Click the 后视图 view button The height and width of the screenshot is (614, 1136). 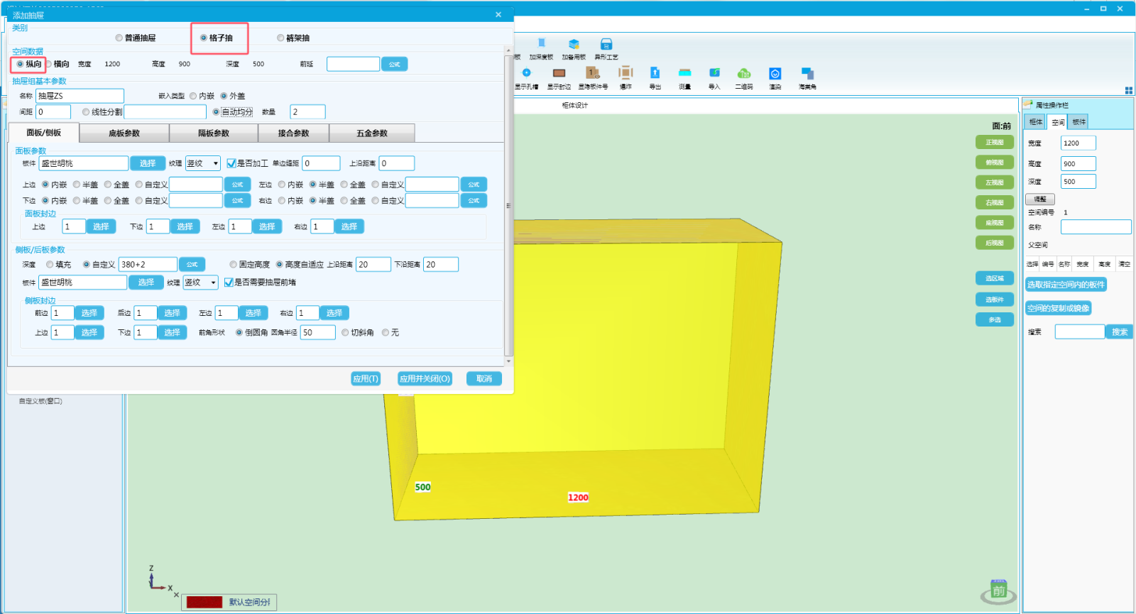tap(995, 243)
